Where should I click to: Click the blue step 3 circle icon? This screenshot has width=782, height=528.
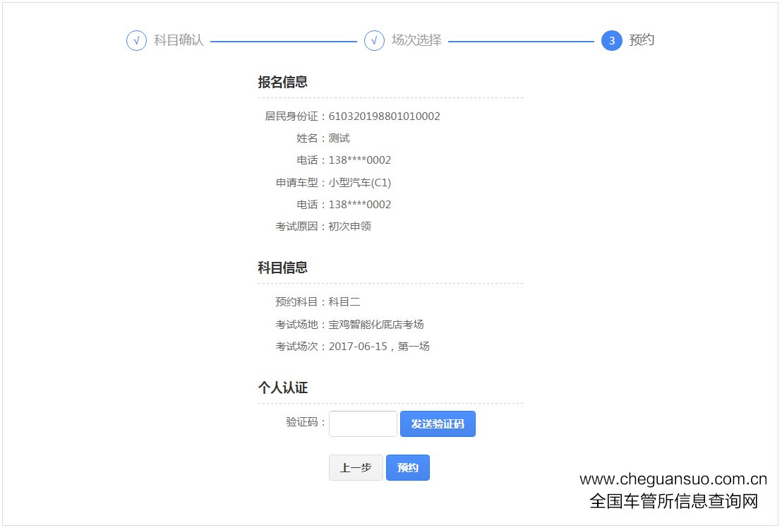click(611, 41)
